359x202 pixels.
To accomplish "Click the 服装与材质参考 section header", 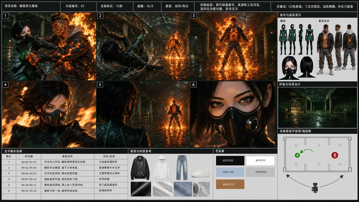I will [171, 151].
